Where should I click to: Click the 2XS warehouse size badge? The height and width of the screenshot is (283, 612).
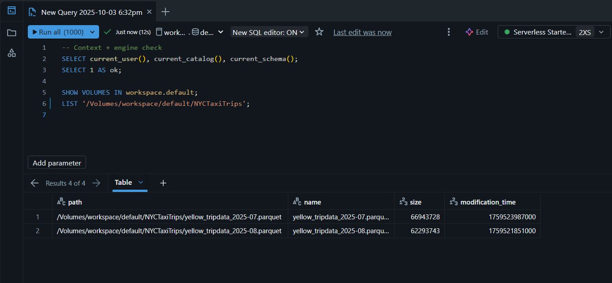(x=585, y=32)
